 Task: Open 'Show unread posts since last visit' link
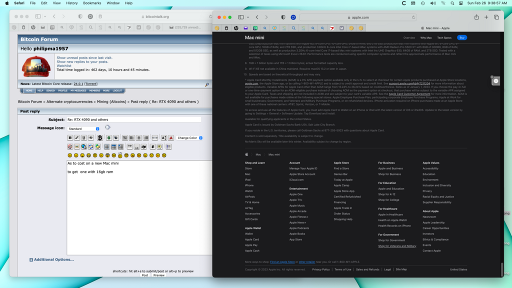(x=84, y=58)
